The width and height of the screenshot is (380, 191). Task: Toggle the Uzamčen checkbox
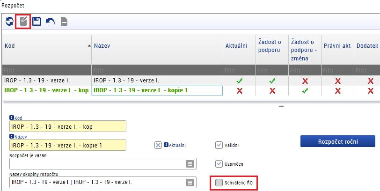point(219,164)
